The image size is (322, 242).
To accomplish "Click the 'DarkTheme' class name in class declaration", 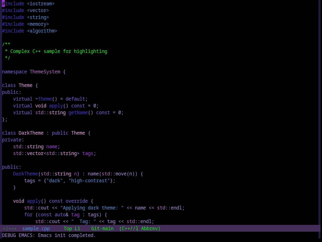I will pyautogui.click(x=31, y=133).
